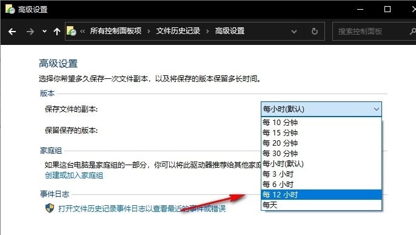Go back with the left arrow
Image resolution: width=416 pixels, height=235 pixels.
(x=12, y=32)
